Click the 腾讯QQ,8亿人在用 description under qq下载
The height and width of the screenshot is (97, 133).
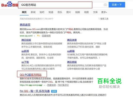[x=41, y=67]
